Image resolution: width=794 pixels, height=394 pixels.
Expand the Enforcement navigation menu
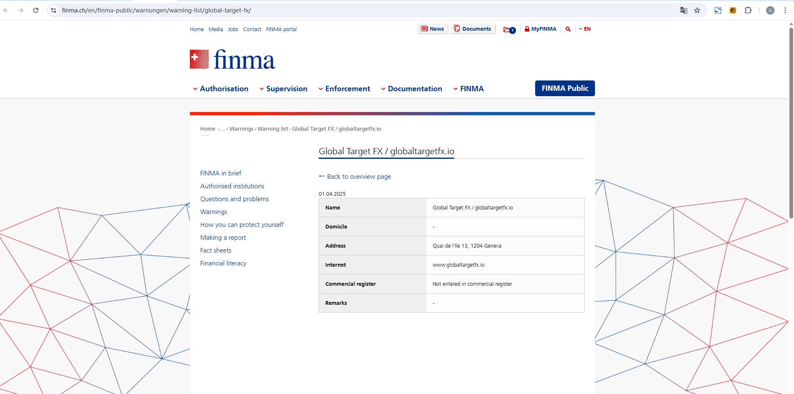coord(344,89)
